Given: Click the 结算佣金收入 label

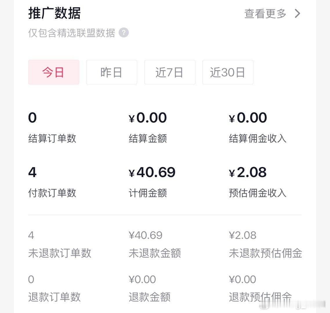Looking at the screenshot, I should [x=258, y=139].
